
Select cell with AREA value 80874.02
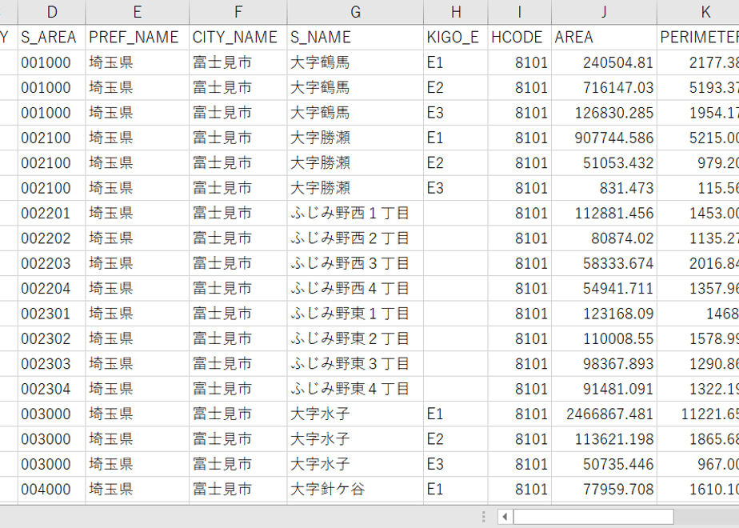pos(604,238)
